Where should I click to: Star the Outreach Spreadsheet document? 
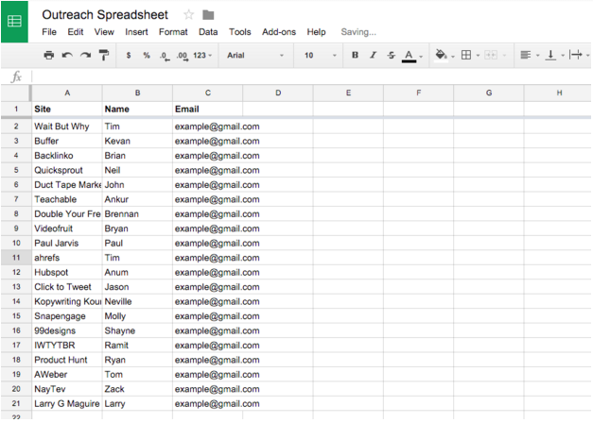[x=188, y=15]
